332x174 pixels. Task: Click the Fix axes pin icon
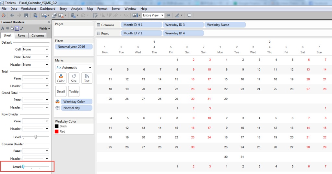[169, 15]
